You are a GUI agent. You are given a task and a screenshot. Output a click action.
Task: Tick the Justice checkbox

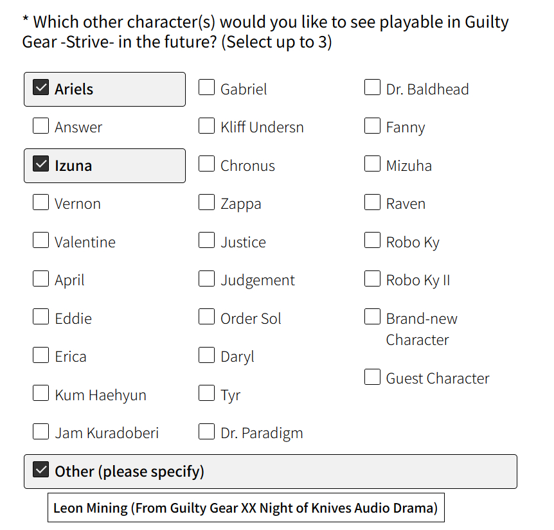[207, 241]
